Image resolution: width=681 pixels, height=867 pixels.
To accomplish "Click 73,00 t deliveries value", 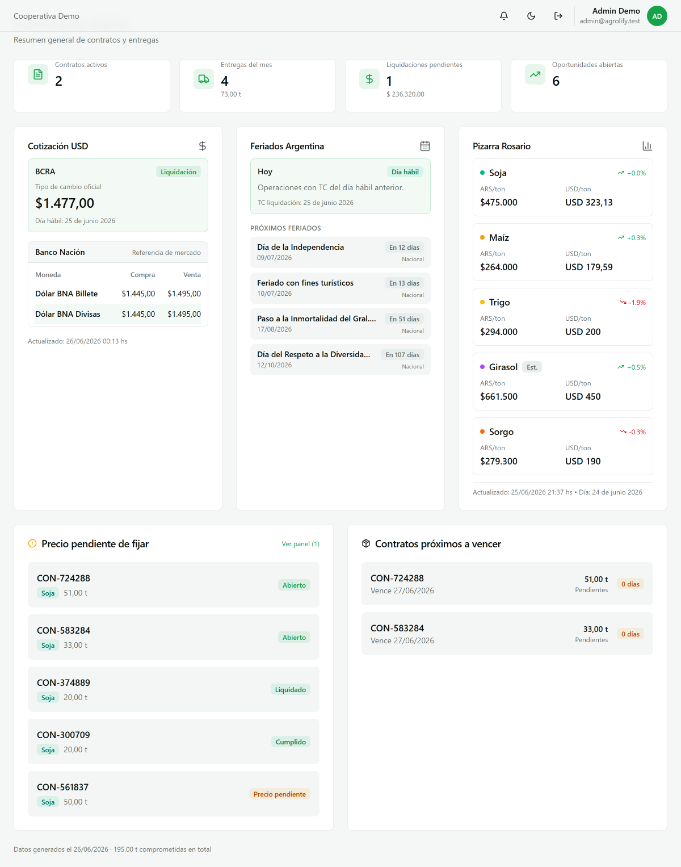I will pos(231,94).
